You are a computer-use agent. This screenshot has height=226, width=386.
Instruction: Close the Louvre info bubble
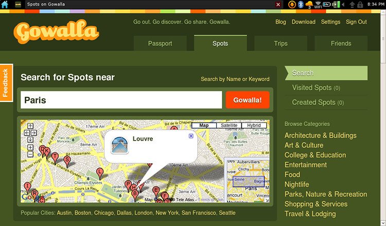point(191,136)
